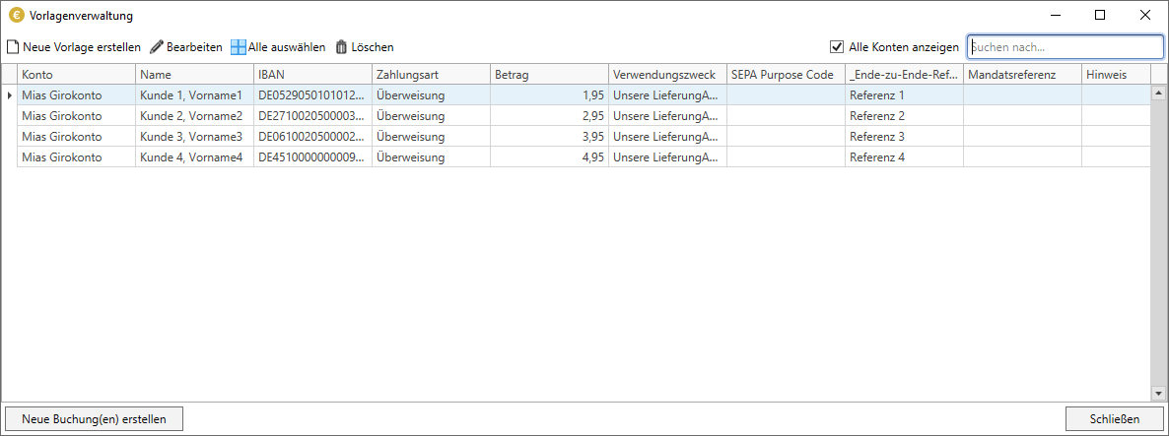Image resolution: width=1169 pixels, height=436 pixels.
Task: Click the Schließen button
Action: click(x=1114, y=418)
